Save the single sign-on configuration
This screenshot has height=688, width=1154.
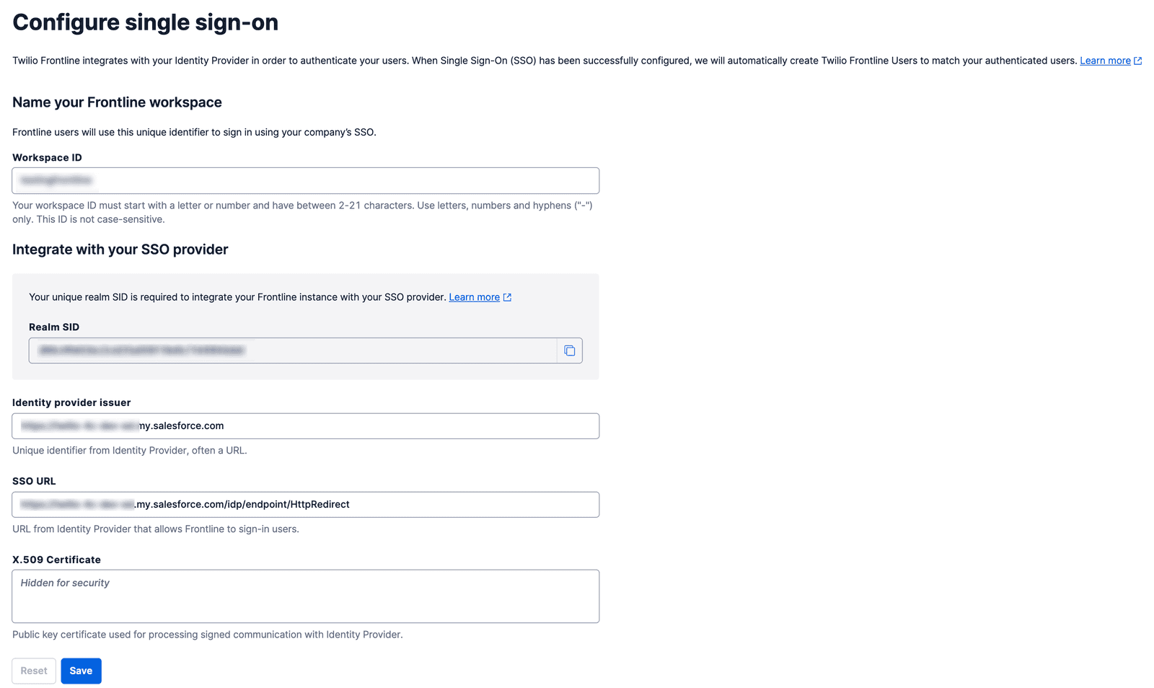tap(81, 671)
